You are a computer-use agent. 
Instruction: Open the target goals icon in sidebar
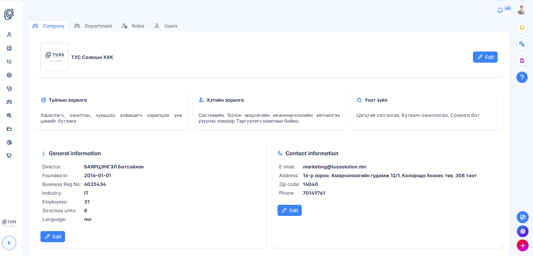point(9,75)
